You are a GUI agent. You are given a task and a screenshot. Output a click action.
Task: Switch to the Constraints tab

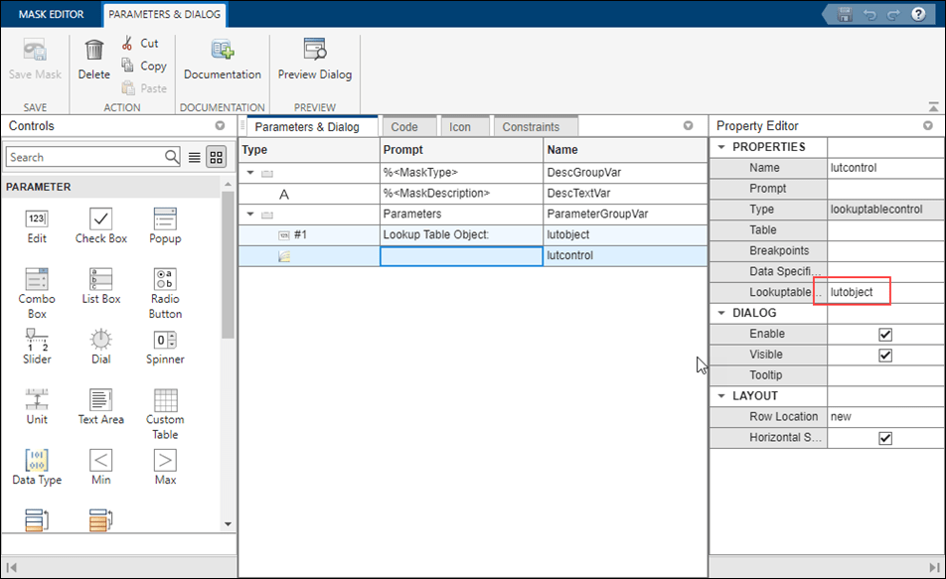pos(531,127)
